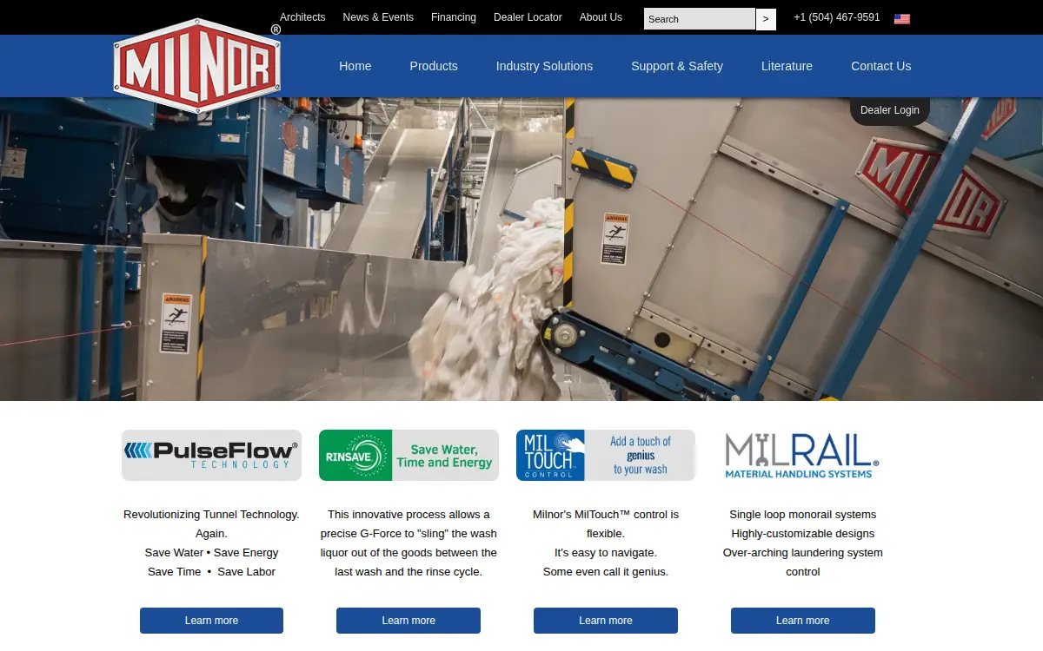Call the phone number +1 (504) 467-9591
Viewport: 1043px width, 651px height.
pos(837,17)
